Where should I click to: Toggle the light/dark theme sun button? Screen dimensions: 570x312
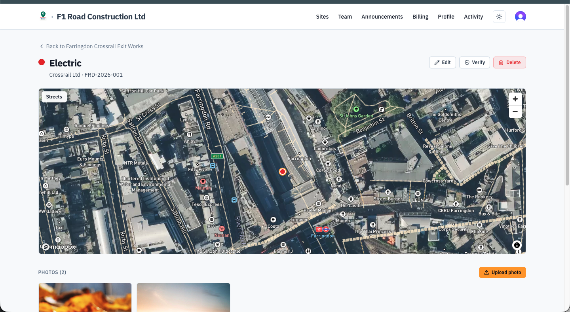click(499, 17)
